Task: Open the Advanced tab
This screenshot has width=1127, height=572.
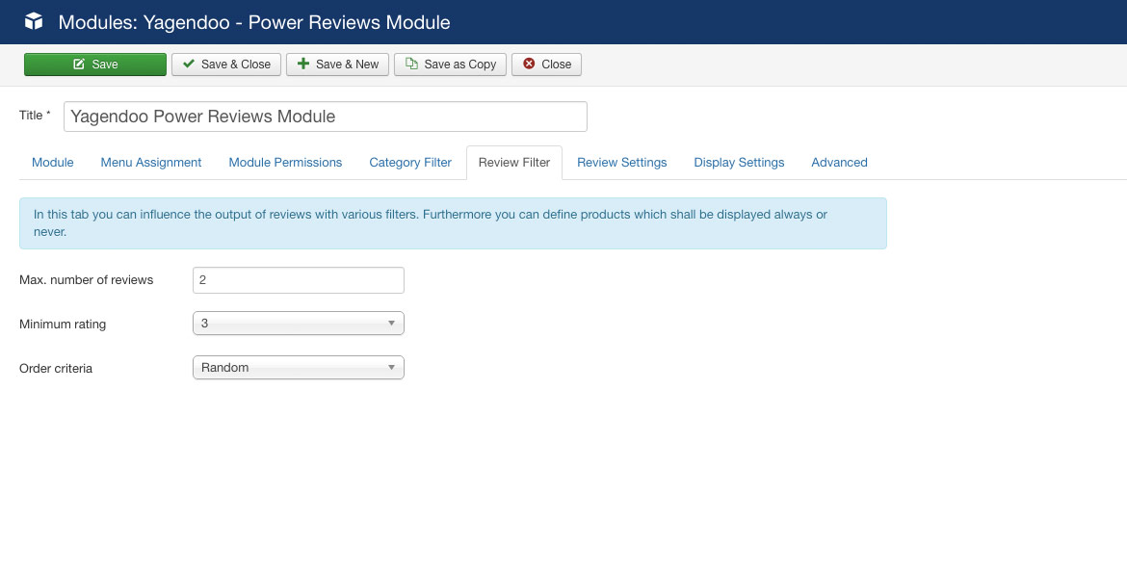Action: pos(840,163)
